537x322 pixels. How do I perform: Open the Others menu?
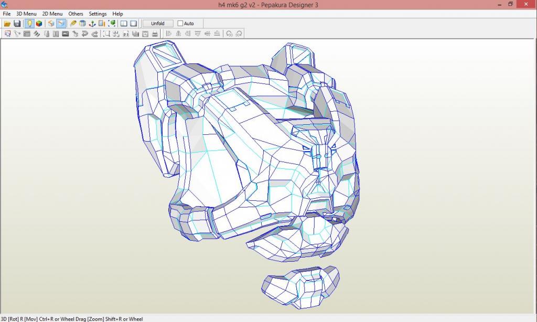tap(76, 14)
